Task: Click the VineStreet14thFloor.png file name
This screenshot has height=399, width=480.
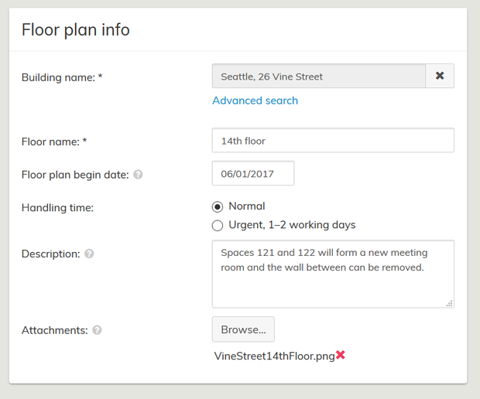Action: pos(274,356)
